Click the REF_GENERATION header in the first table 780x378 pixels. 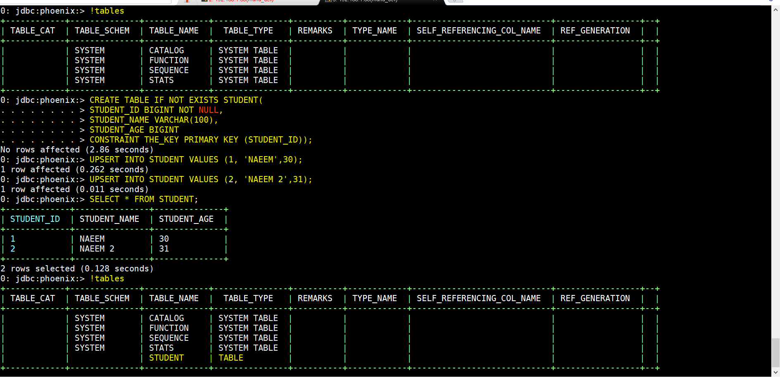(595, 31)
